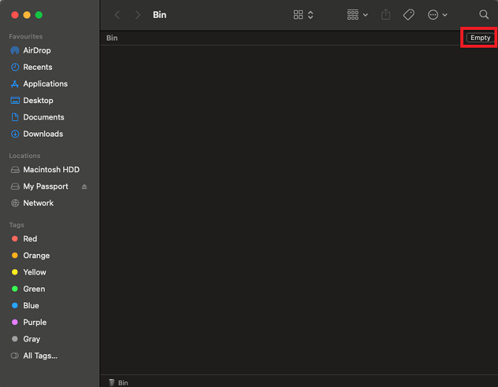Click the Forward navigation arrow

pos(137,14)
